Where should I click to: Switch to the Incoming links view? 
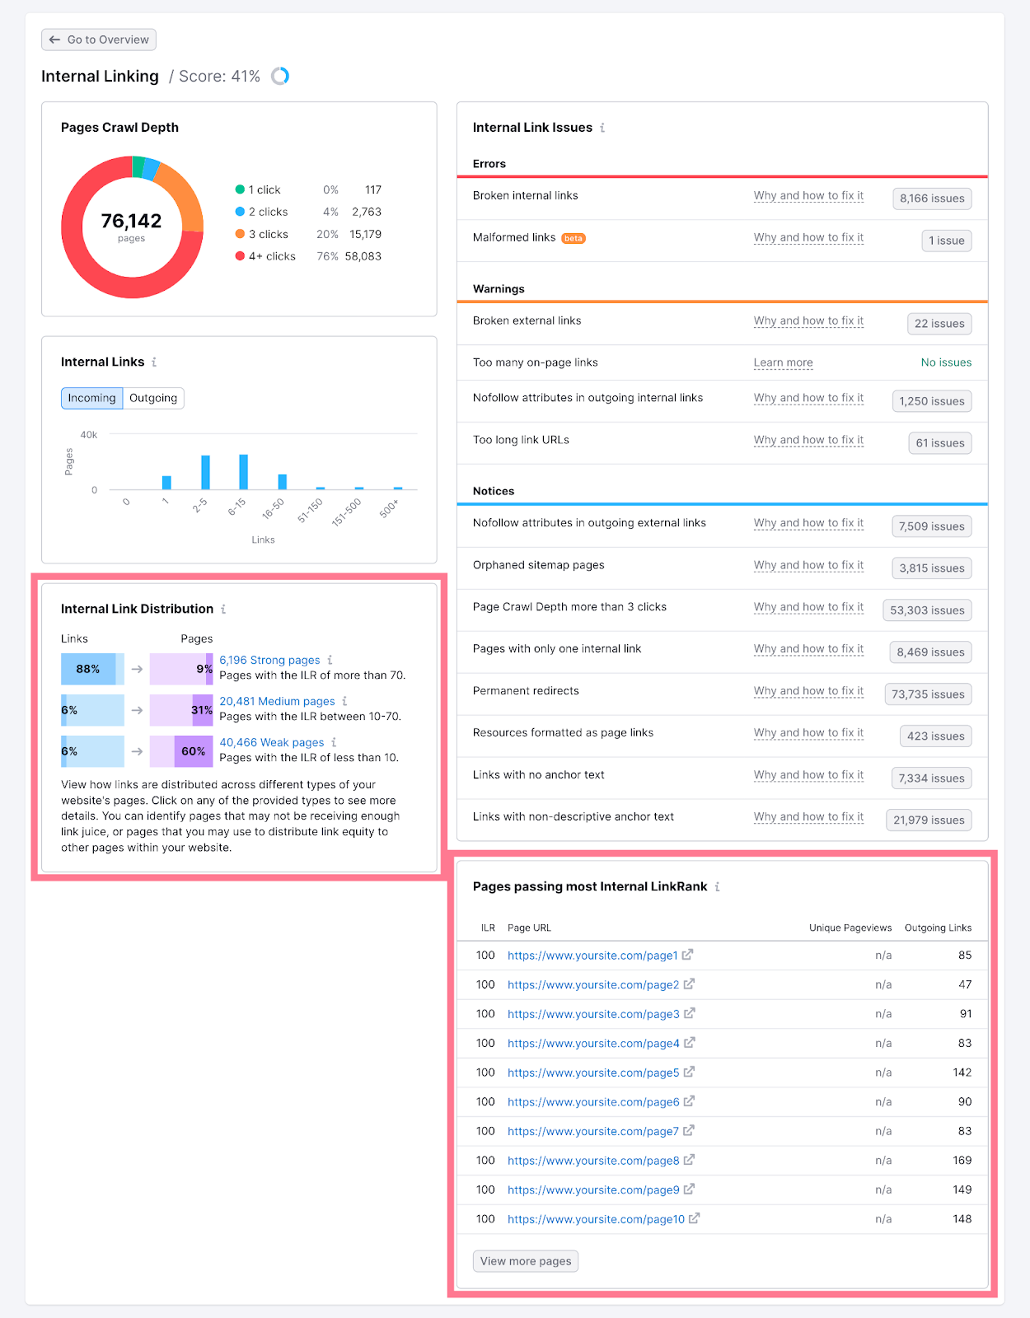click(91, 398)
